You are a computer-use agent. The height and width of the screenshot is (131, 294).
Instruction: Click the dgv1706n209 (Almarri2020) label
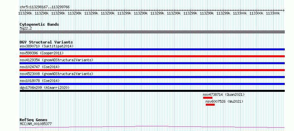pyautogui.click(x=45, y=88)
